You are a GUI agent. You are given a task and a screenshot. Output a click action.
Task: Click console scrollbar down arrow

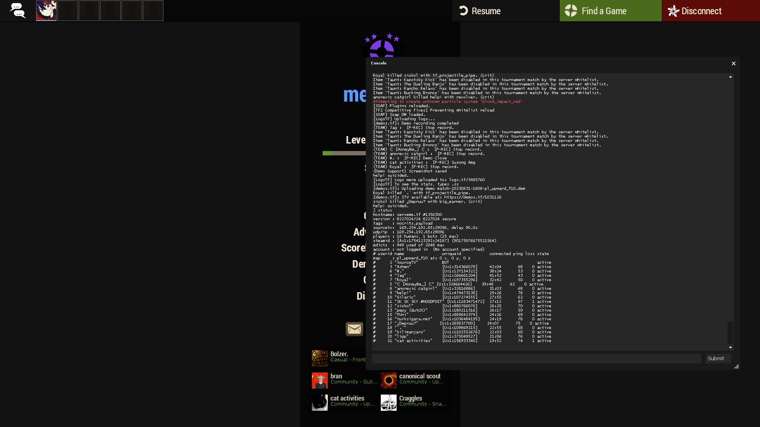[730, 348]
